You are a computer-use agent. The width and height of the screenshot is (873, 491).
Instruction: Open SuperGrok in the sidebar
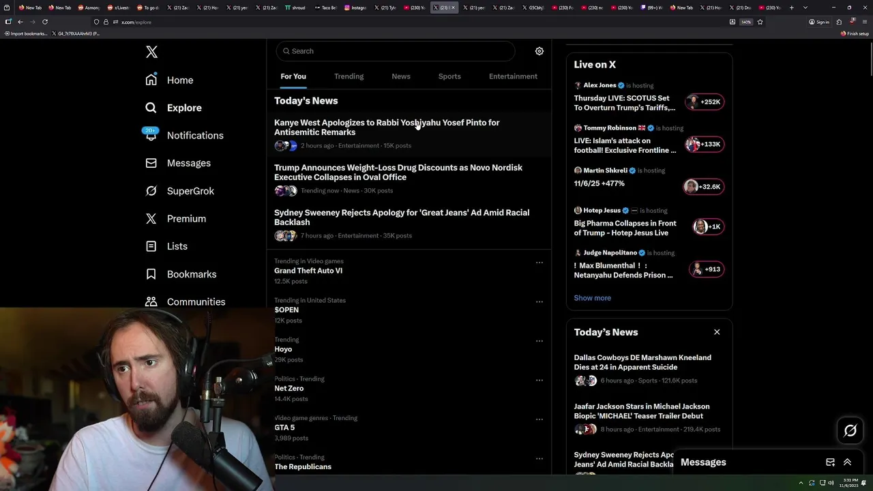(x=180, y=191)
